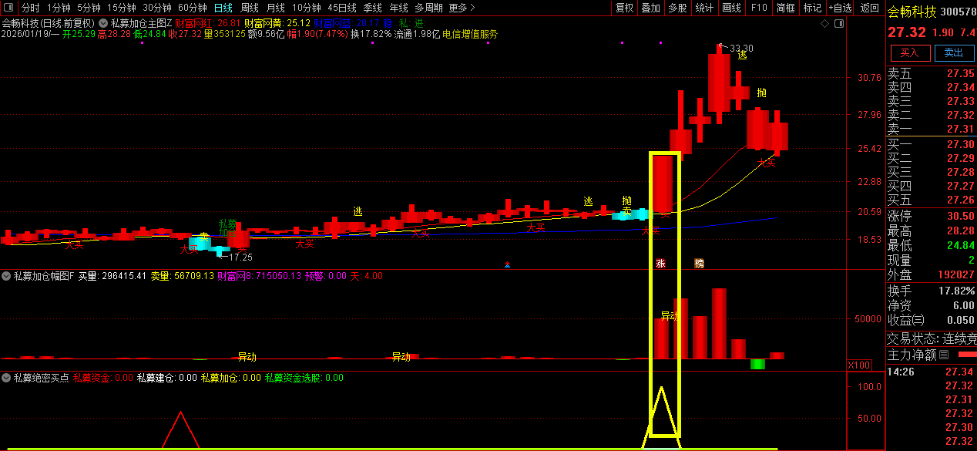The width and height of the screenshot is (977, 451).
Task: Switch to 60分钟 period
Action: 192,8
